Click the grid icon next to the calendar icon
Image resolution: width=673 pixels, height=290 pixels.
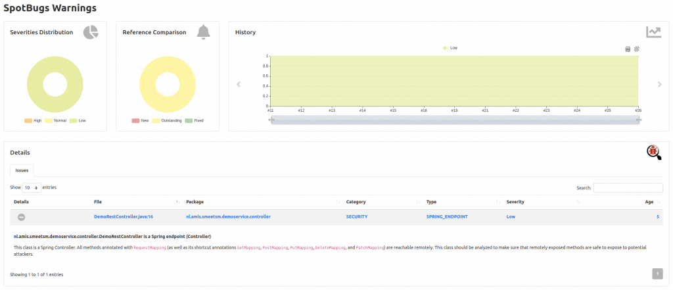click(x=637, y=49)
